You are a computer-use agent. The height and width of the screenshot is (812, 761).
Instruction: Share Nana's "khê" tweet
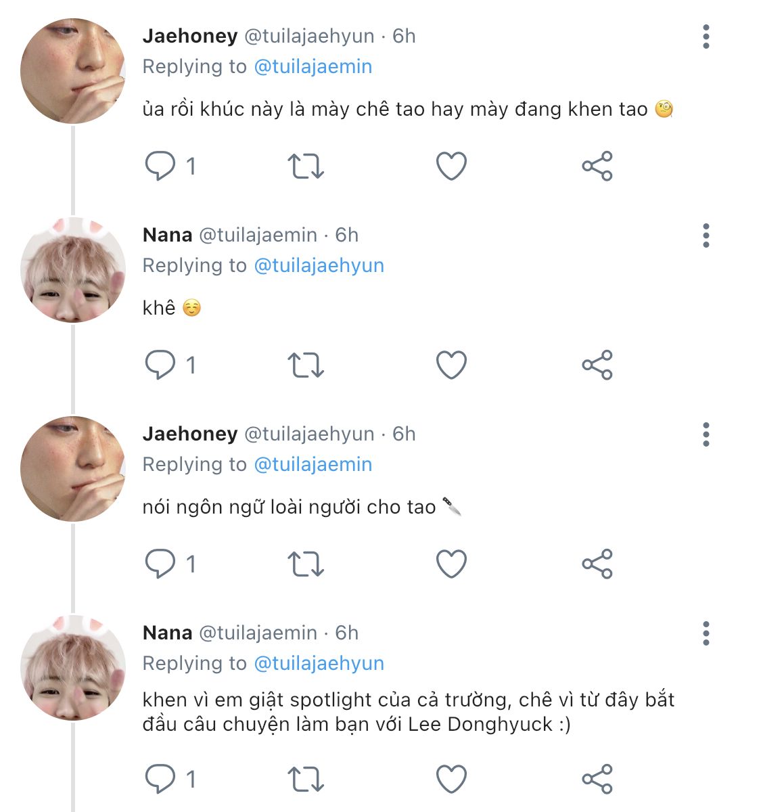click(597, 365)
